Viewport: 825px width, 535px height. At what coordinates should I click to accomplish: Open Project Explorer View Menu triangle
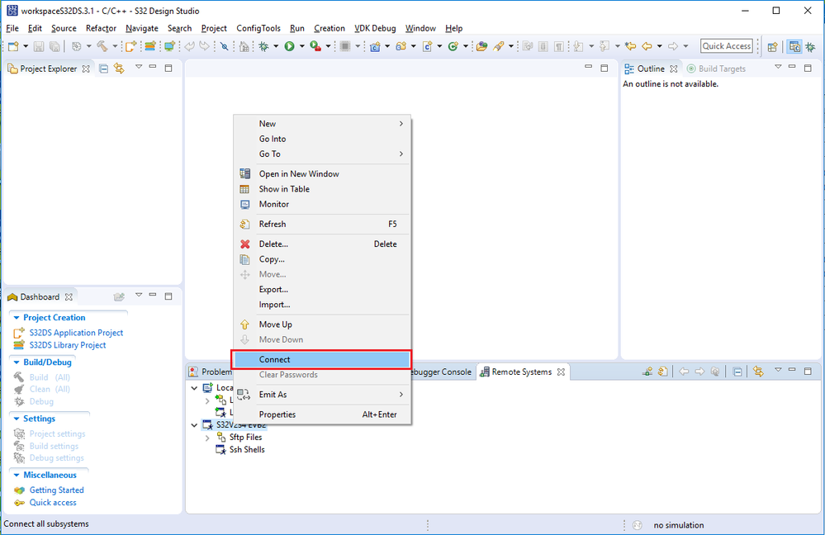(x=139, y=67)
